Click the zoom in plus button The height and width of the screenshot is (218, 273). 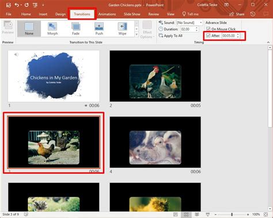[248, 215]
